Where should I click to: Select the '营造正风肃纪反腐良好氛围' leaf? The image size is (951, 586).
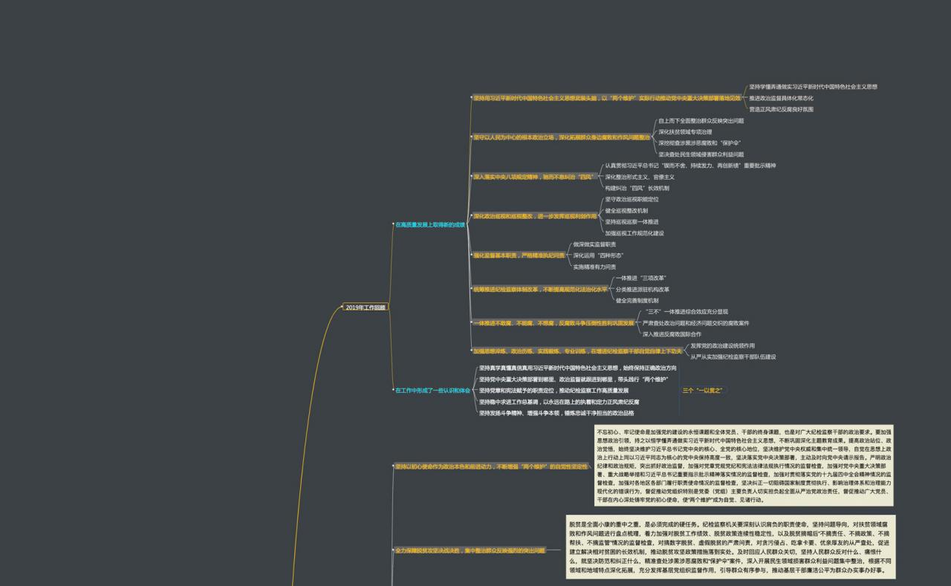click(781, 109)
